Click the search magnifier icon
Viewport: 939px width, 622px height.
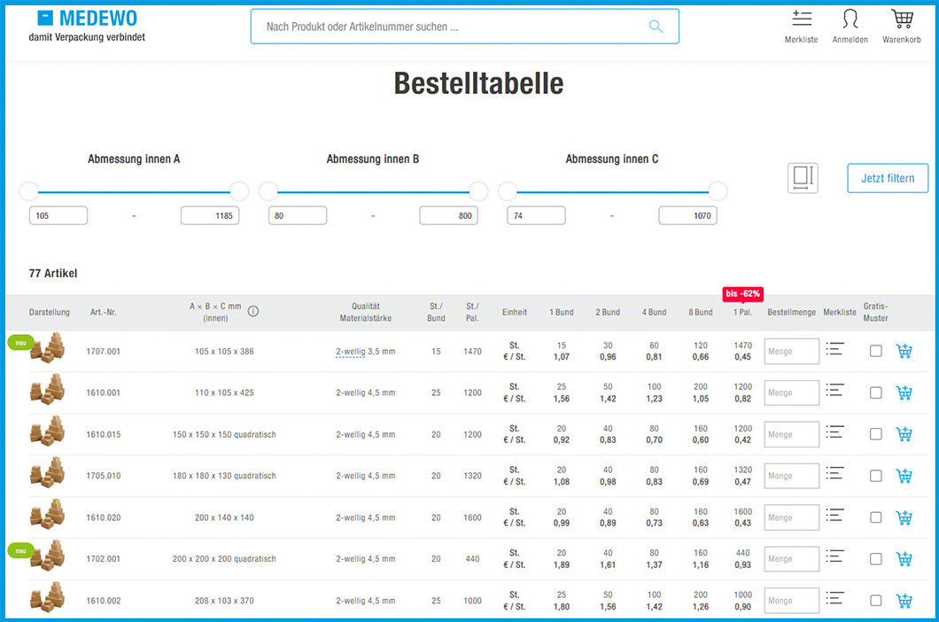pos(656,27)
